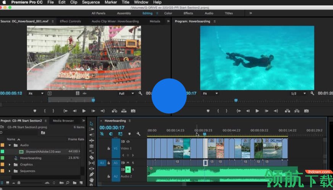Mark In point in Source monitor

(45, 111)
